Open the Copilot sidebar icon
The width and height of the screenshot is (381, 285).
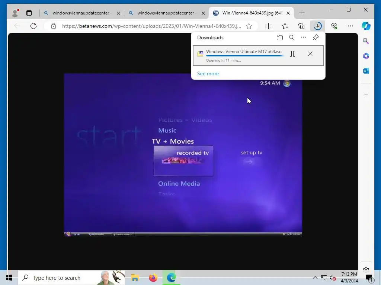[366, 26]
